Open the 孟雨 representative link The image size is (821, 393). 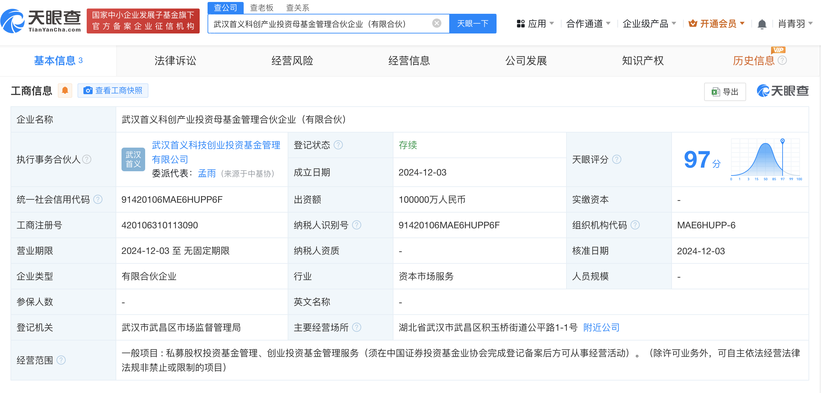[x=207, y=174]
